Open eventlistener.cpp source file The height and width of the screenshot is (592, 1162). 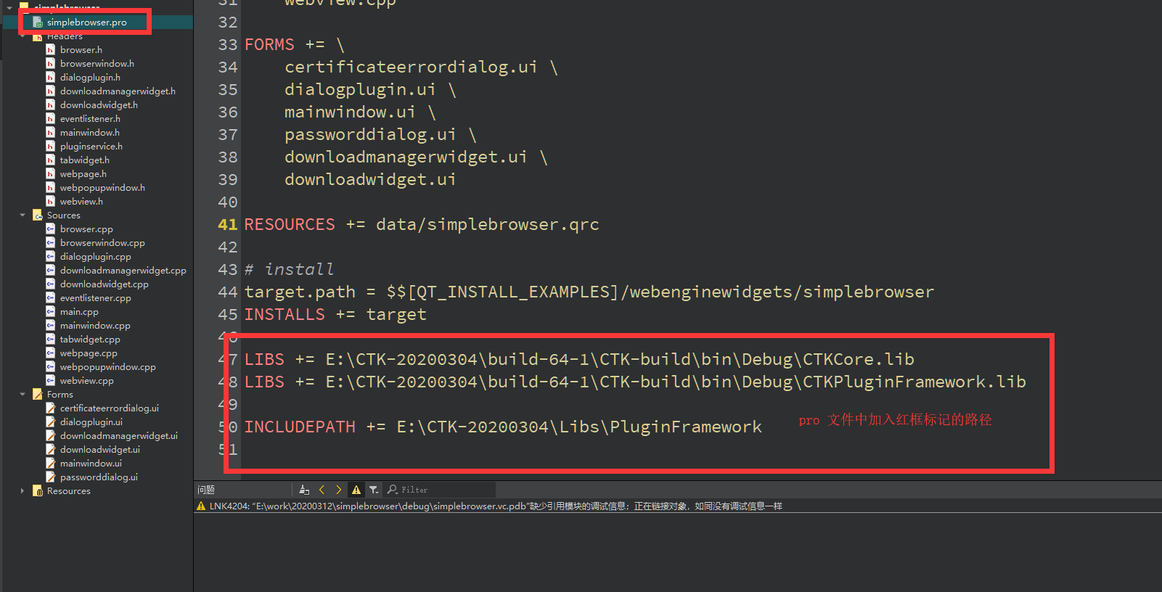[x=95, y=298]
